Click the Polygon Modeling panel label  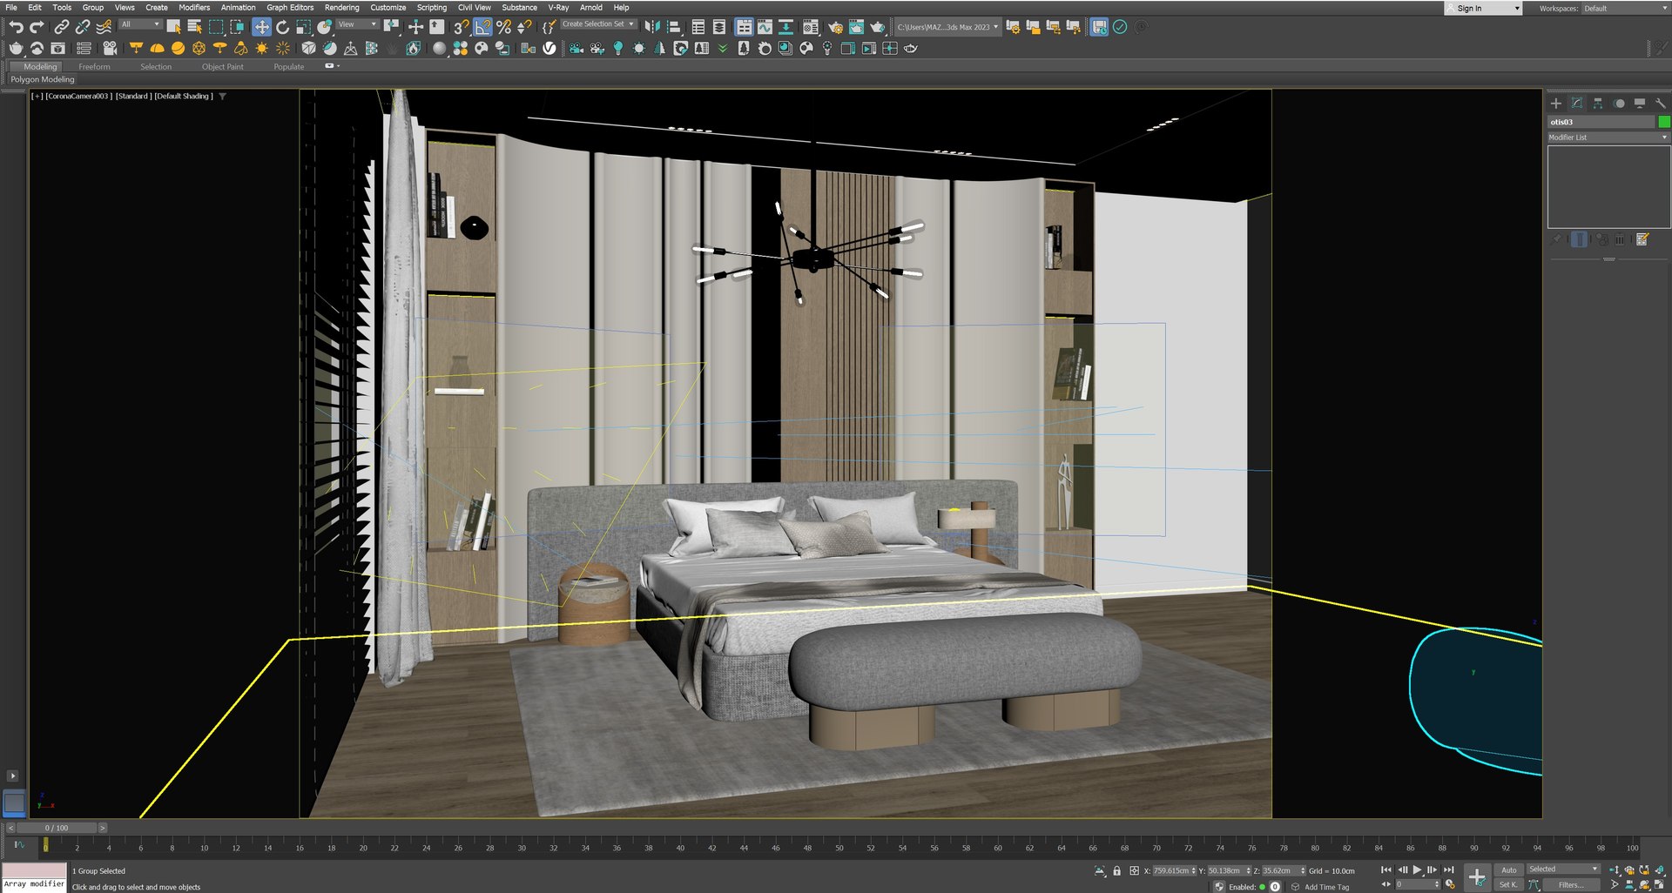[x=43, y=79]
